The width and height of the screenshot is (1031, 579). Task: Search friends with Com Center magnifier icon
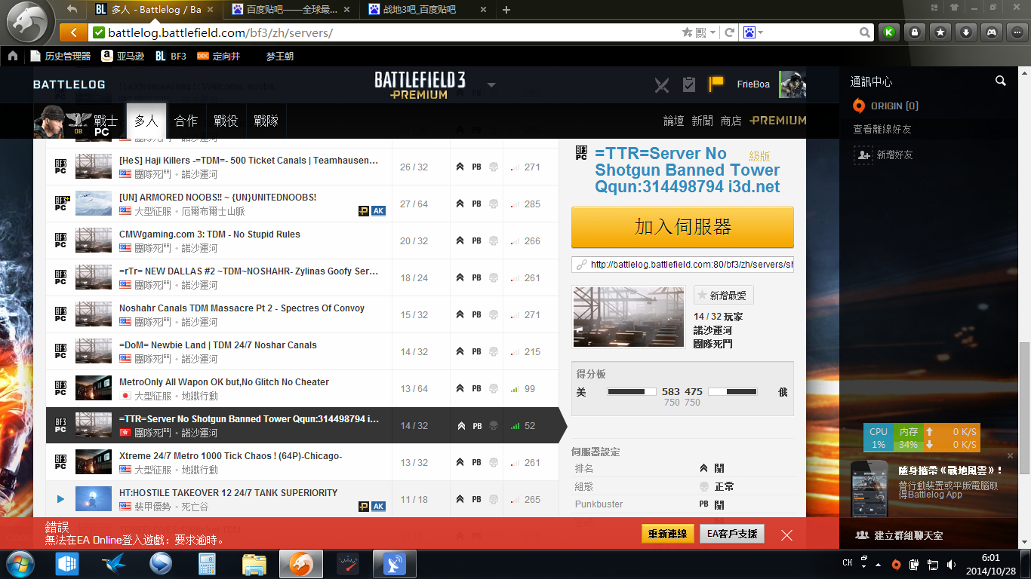pyautogui.click(x=1001, y=81)
